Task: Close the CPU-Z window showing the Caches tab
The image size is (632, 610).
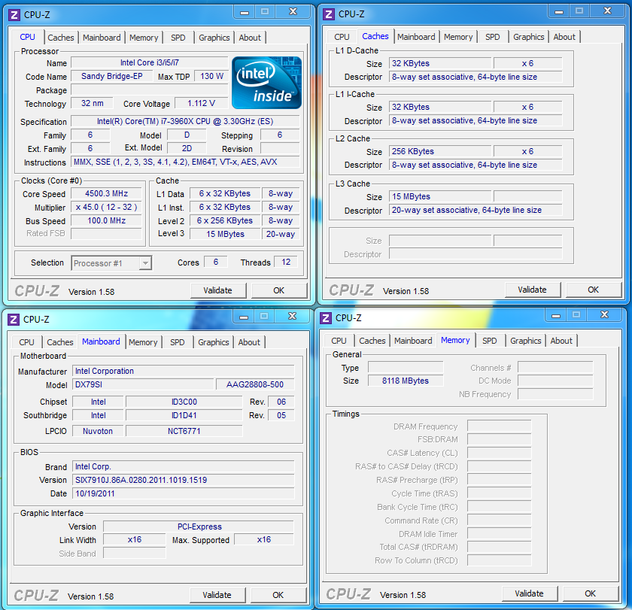Action: (608, 11)
